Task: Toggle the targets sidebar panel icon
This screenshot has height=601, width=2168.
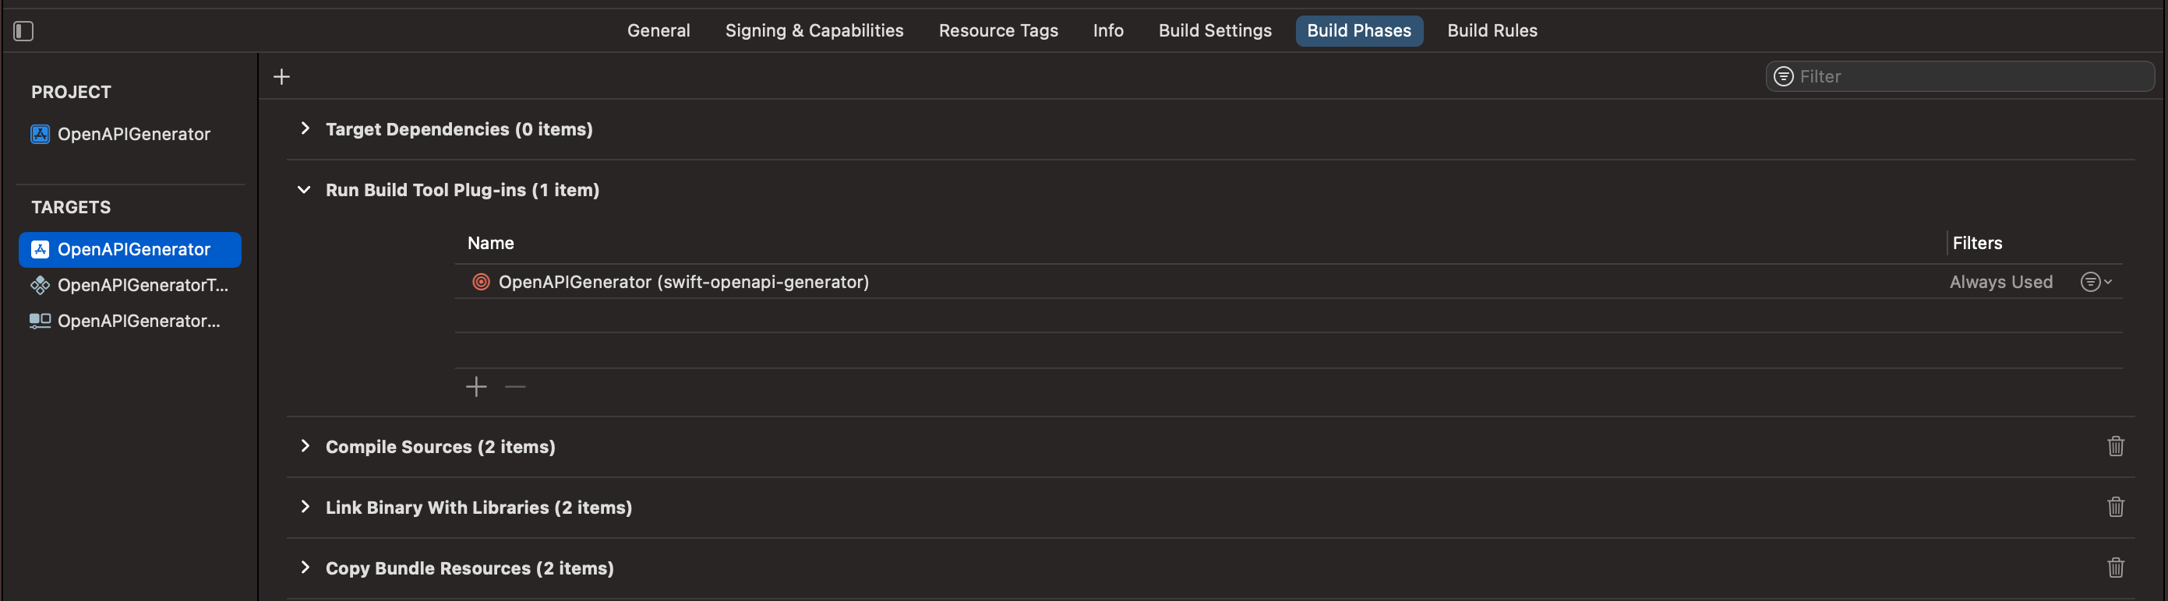Action: click(x=23, y=31)
